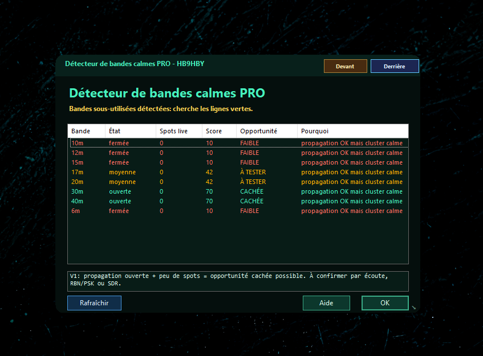Screen dimensions: 483x356
Task: Select the 10m band row
Action: [238, 143]
